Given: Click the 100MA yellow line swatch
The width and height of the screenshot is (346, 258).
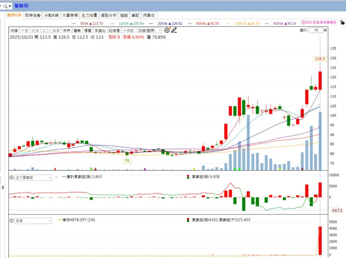Looking at the screenshot, I should coord(228,23).
